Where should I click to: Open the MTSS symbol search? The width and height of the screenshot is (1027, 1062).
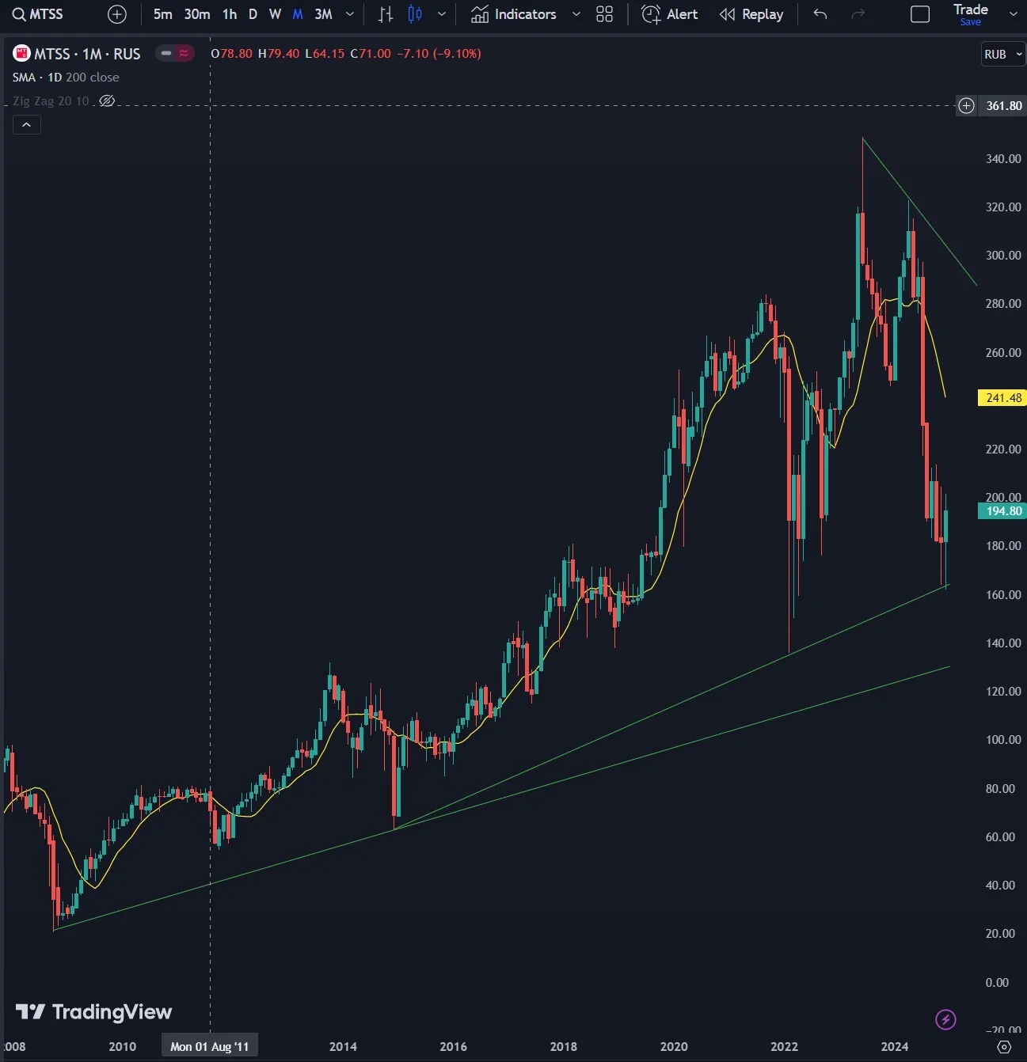coord(38,14)
